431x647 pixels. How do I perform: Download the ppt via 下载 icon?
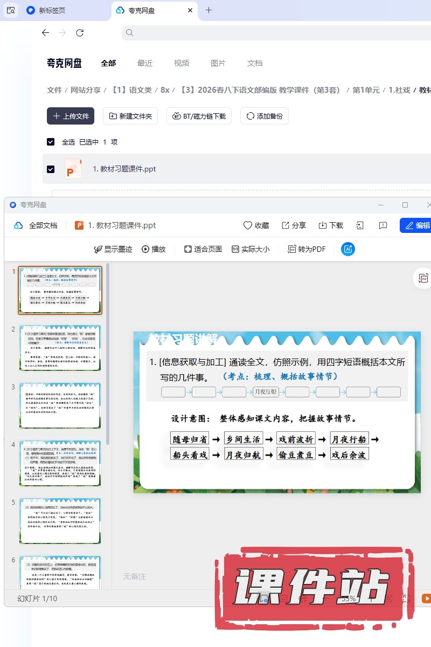[x=323, y=225]
